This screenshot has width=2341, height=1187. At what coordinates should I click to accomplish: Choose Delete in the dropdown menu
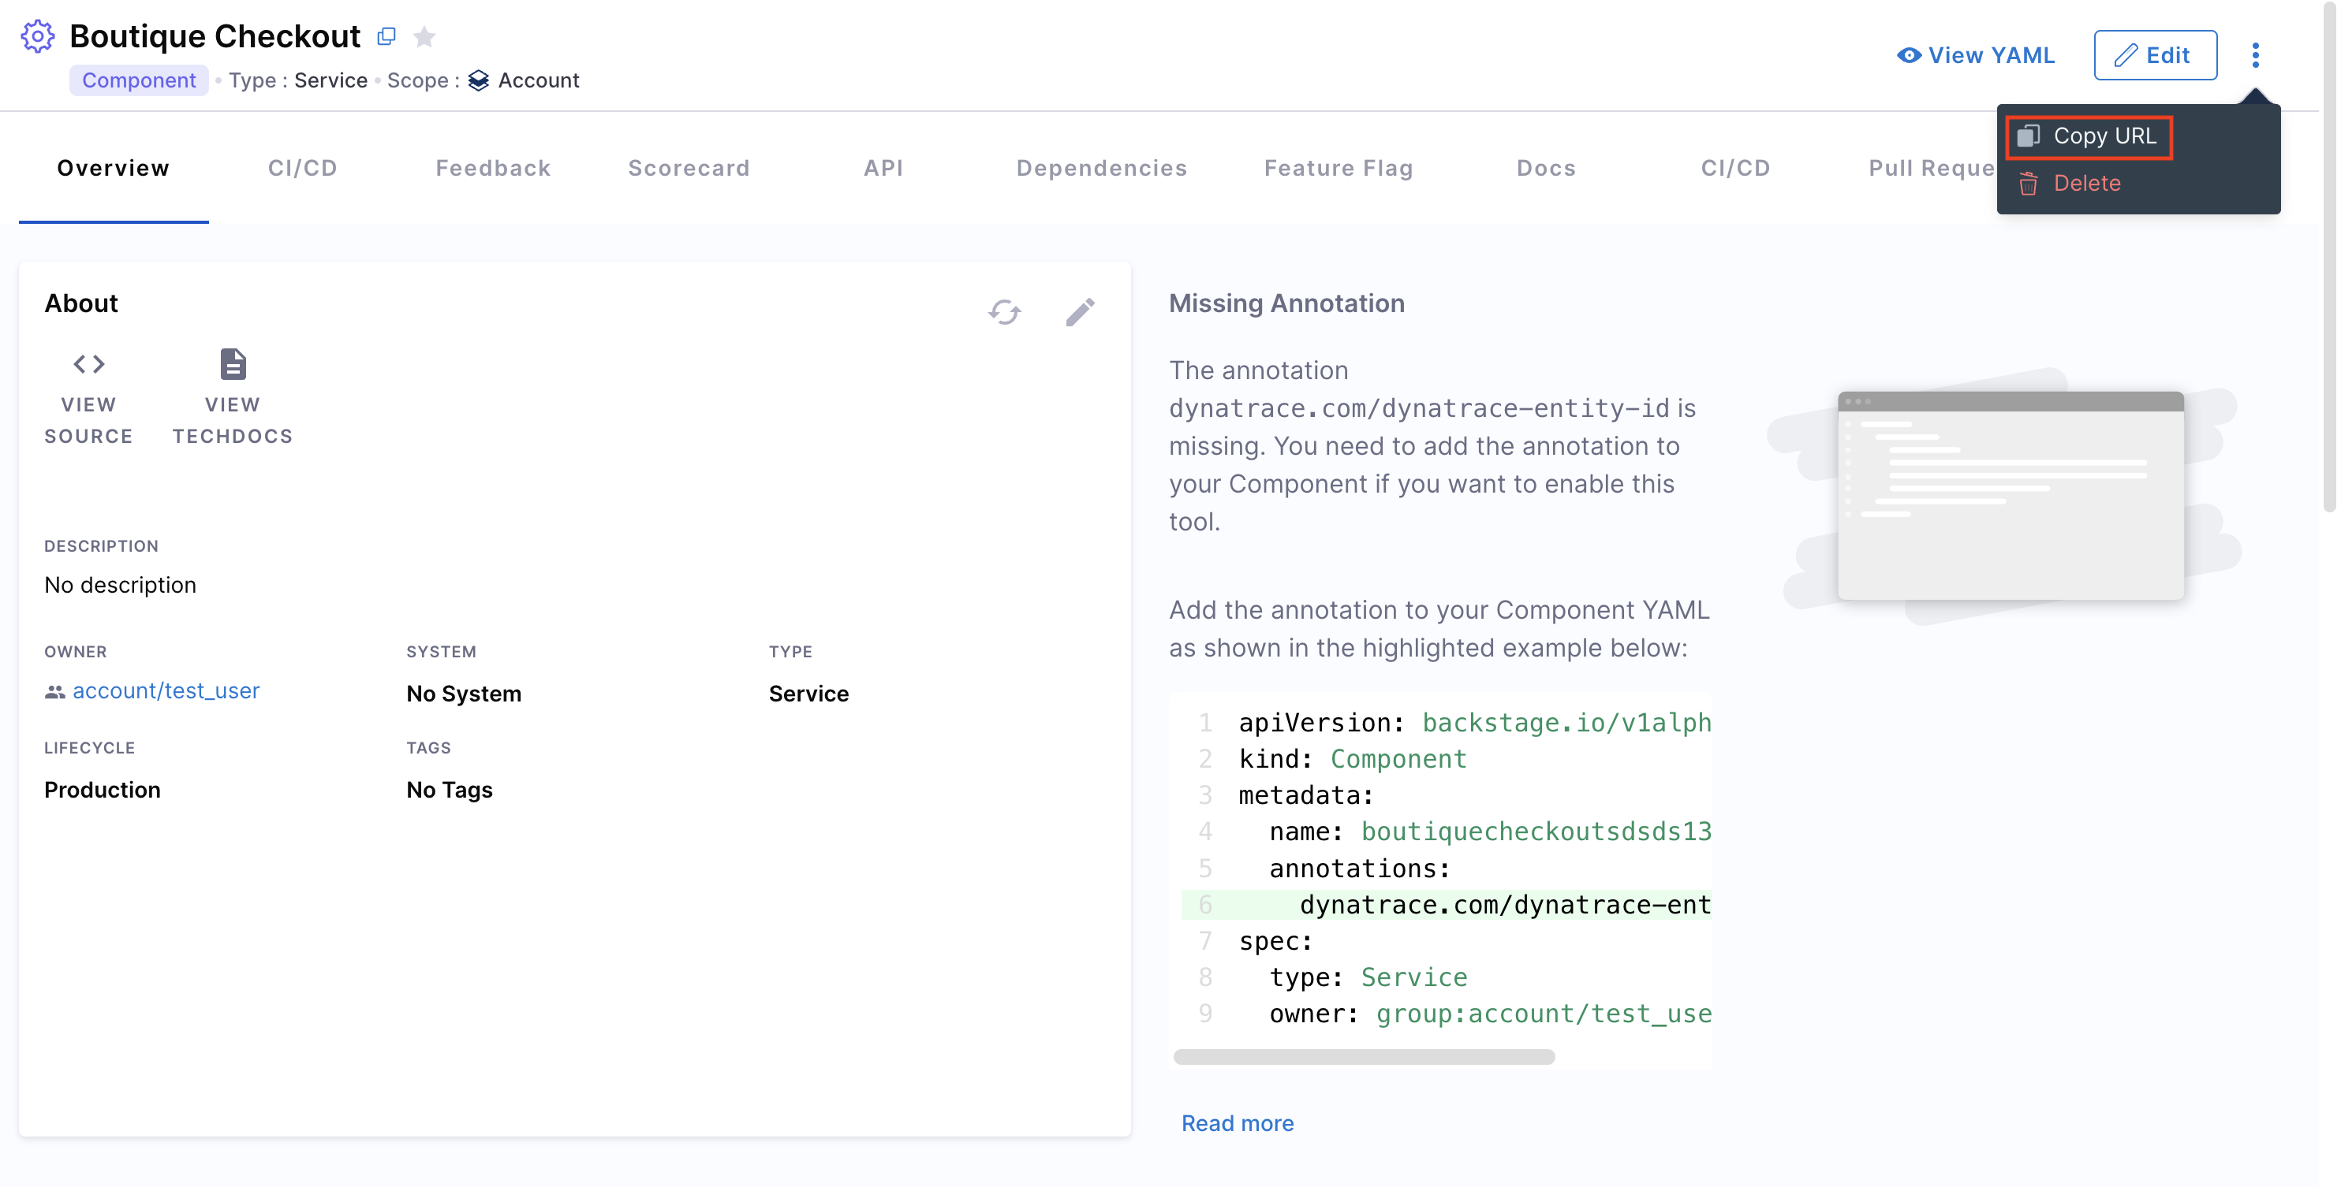pyautogui.click(x=2085, y=184)
